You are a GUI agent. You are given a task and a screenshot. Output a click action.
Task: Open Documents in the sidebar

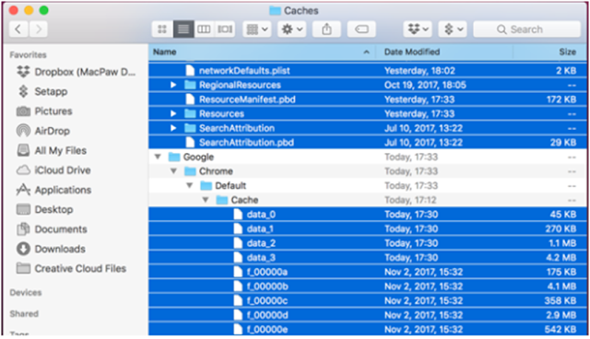point(52,229)
